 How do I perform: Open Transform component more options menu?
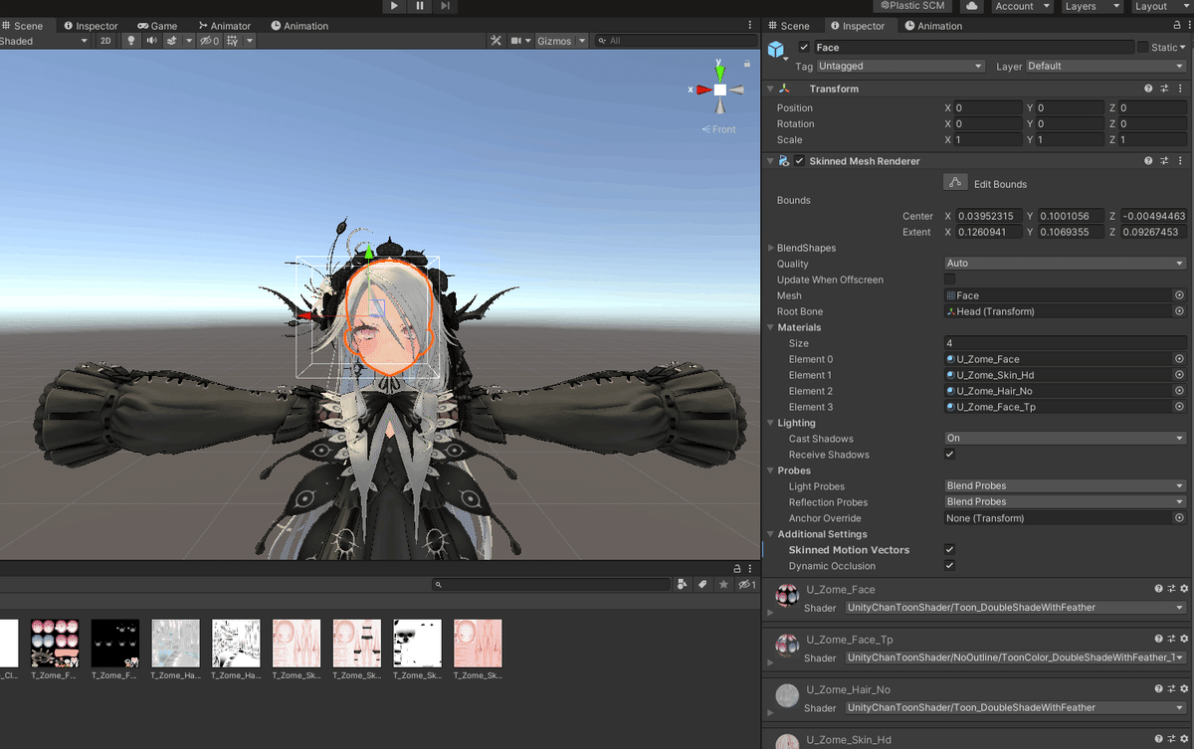(x=1181, y=89)
